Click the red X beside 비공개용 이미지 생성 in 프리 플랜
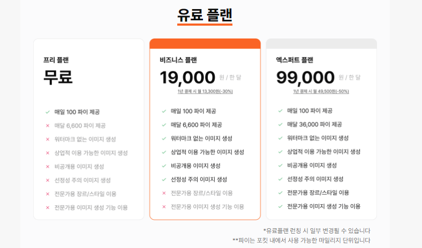The image size is (422, 248). [48, 167]
